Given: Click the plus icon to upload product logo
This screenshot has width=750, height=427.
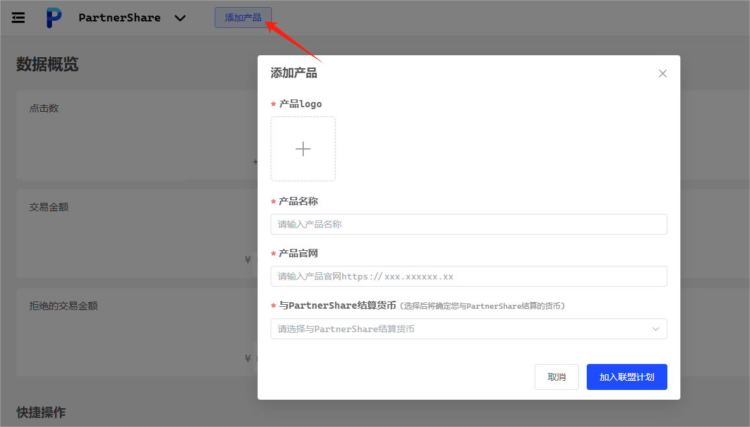Looking at the screenshot, I should [303, 148].
